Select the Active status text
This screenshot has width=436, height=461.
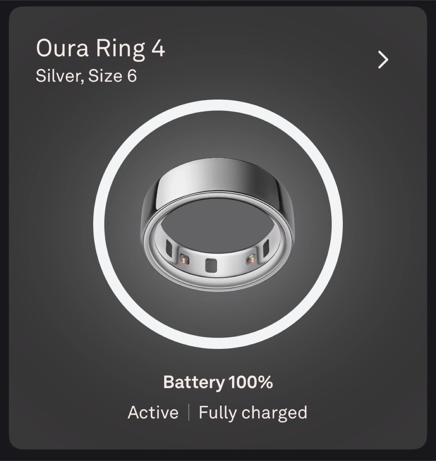(x=153, y=412)
